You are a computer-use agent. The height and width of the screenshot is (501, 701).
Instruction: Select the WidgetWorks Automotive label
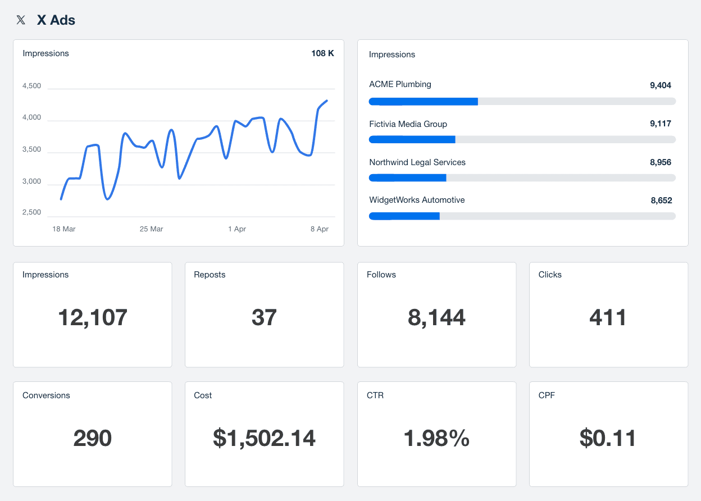(x=417, y=200)
